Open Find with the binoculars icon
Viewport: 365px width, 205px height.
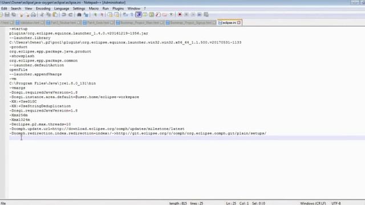79,15
